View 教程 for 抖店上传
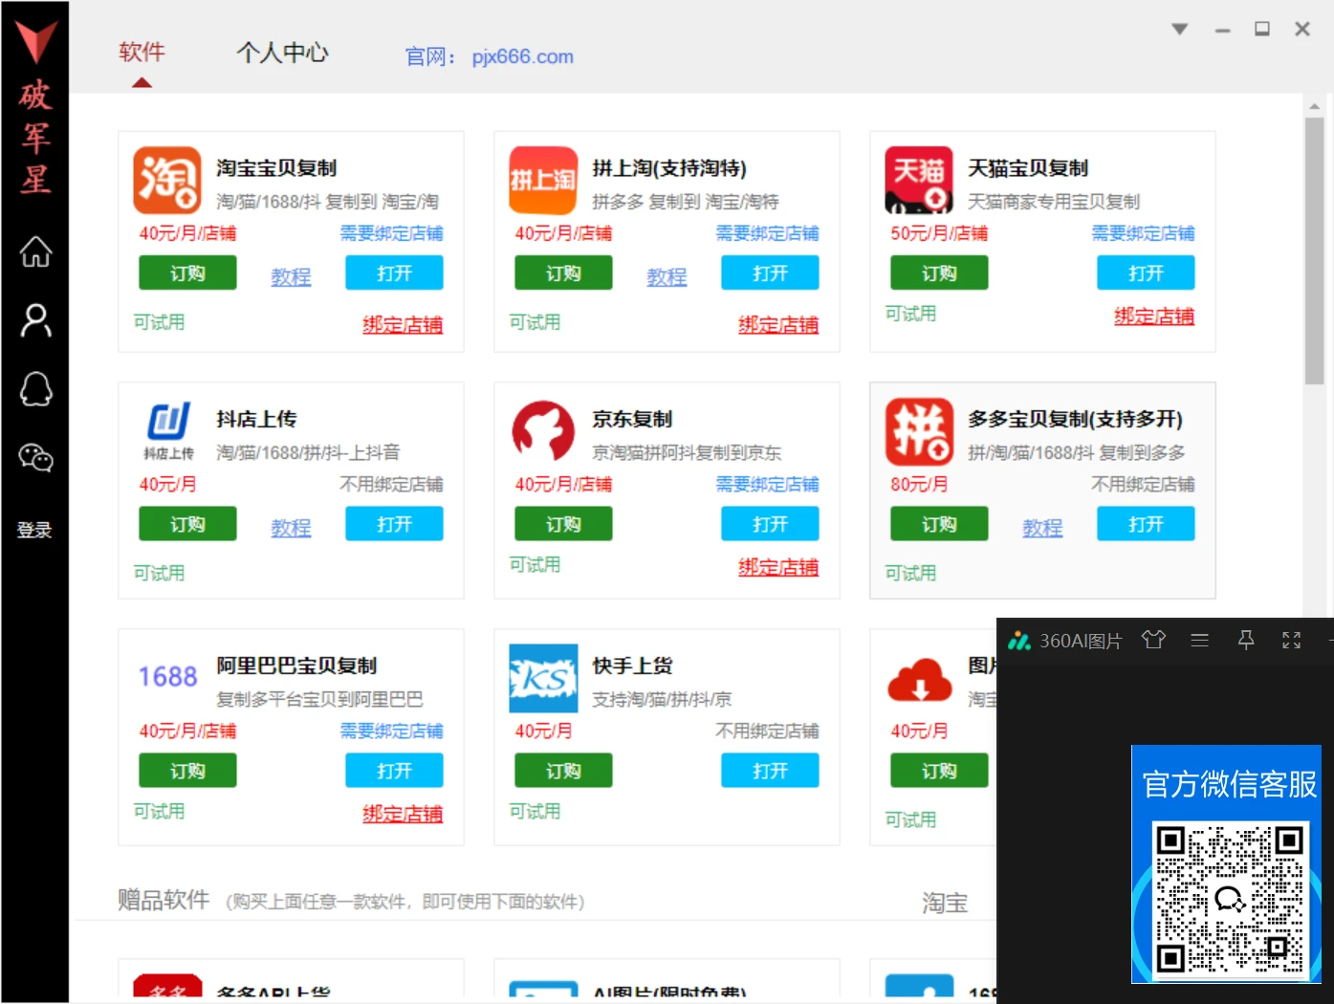This screenshot has width=1334, height=1004. [x=291, y=529]
